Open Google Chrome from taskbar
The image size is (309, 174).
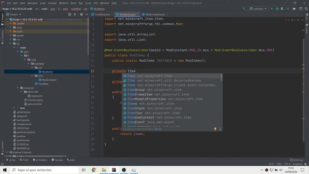(x=94, y=170)
